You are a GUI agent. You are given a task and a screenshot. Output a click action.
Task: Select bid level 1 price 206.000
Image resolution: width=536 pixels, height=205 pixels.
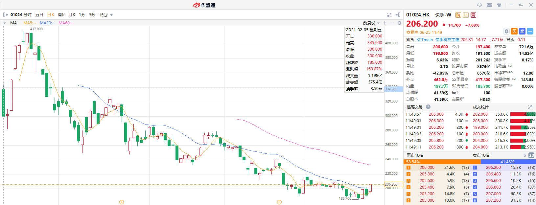tap(427, 168)
